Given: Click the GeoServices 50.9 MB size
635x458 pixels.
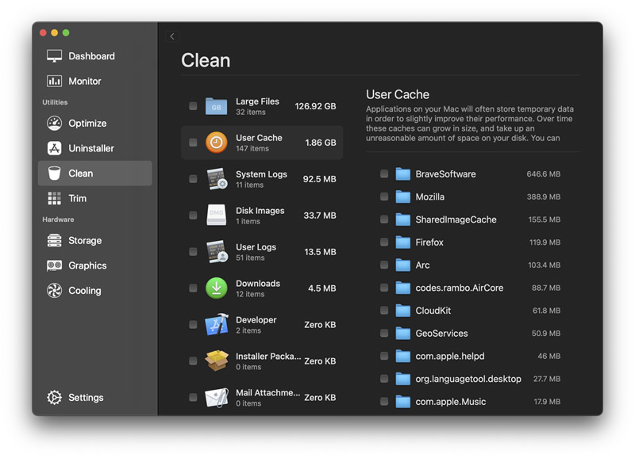Looking at the screenshot, I should tap(546, 334).
